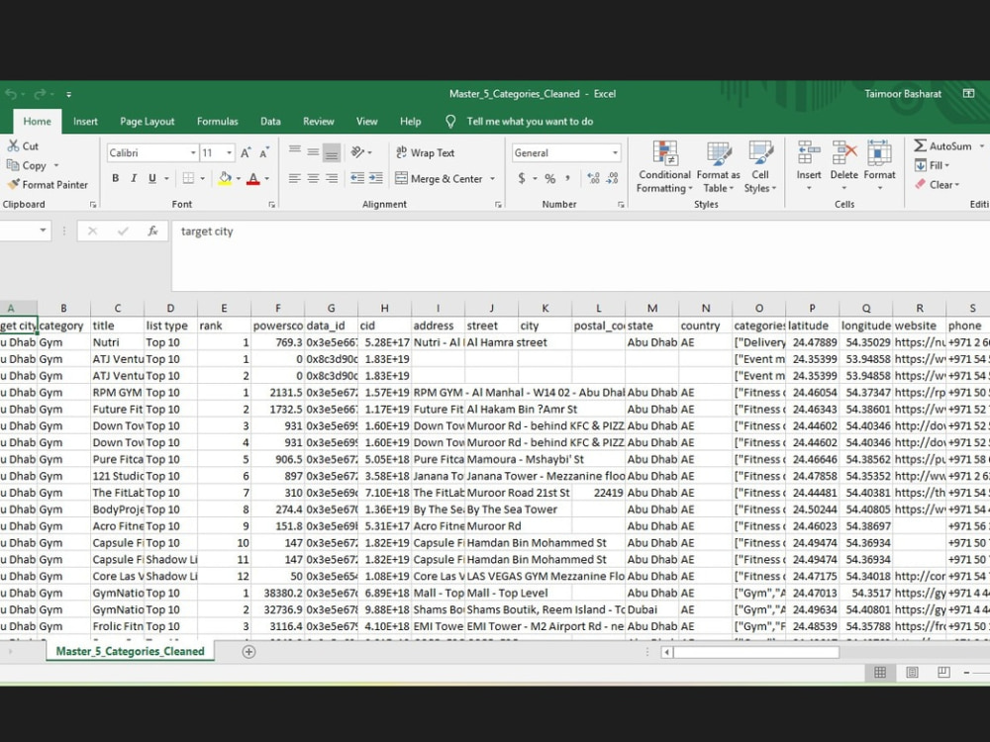Apply the yellow fill color bucket

pos(225,178)
